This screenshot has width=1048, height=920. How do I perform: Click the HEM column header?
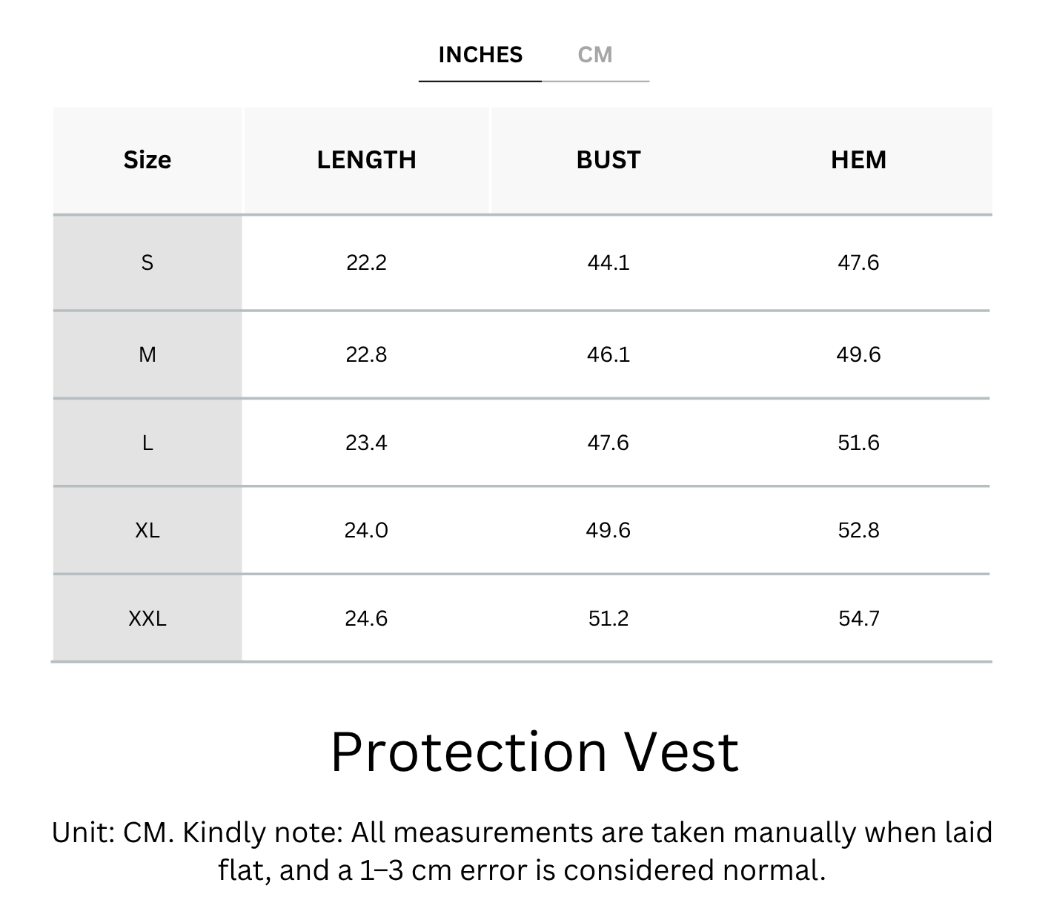[858, 160]
